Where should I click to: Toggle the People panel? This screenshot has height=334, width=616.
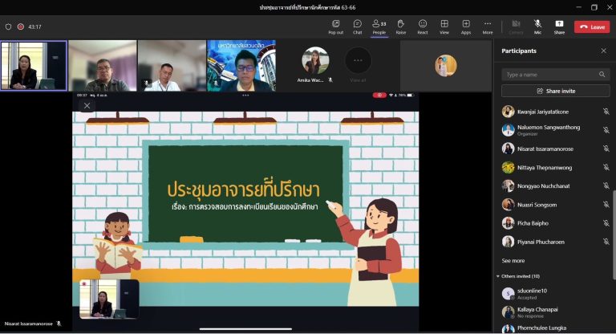379,26
